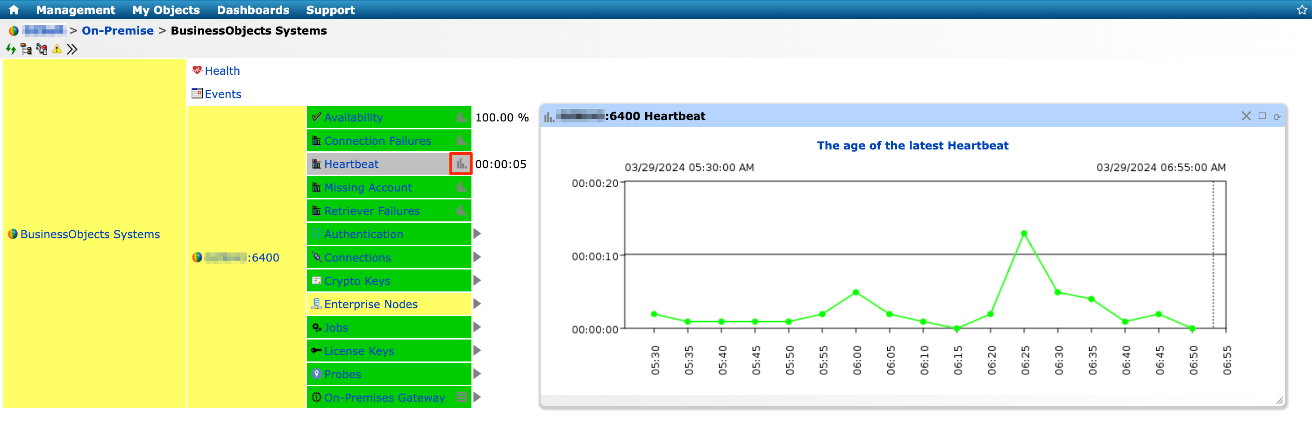
Task: Open the Retriever Failures chart icon
Action: coord(462,211)
